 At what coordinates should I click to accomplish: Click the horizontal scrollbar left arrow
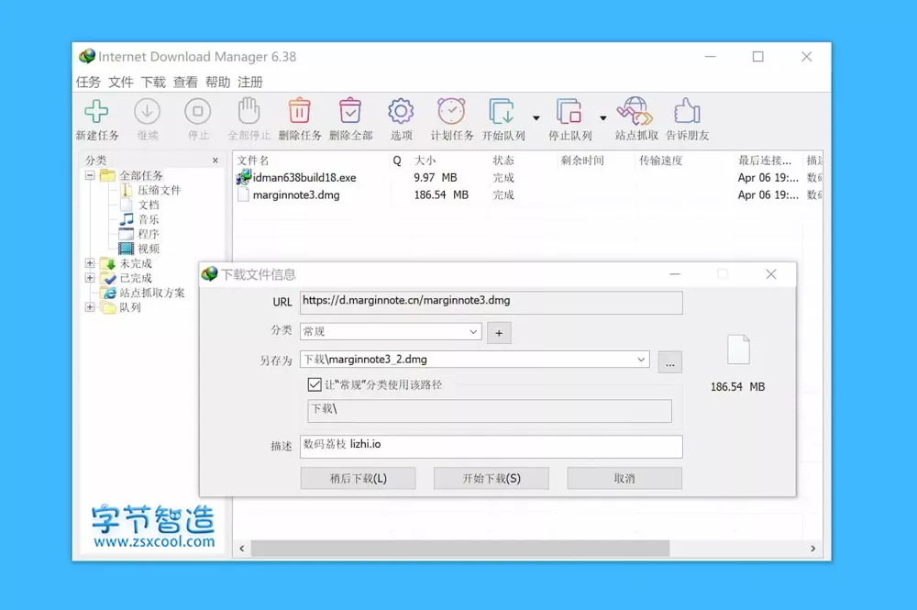[x=241, y=548]
